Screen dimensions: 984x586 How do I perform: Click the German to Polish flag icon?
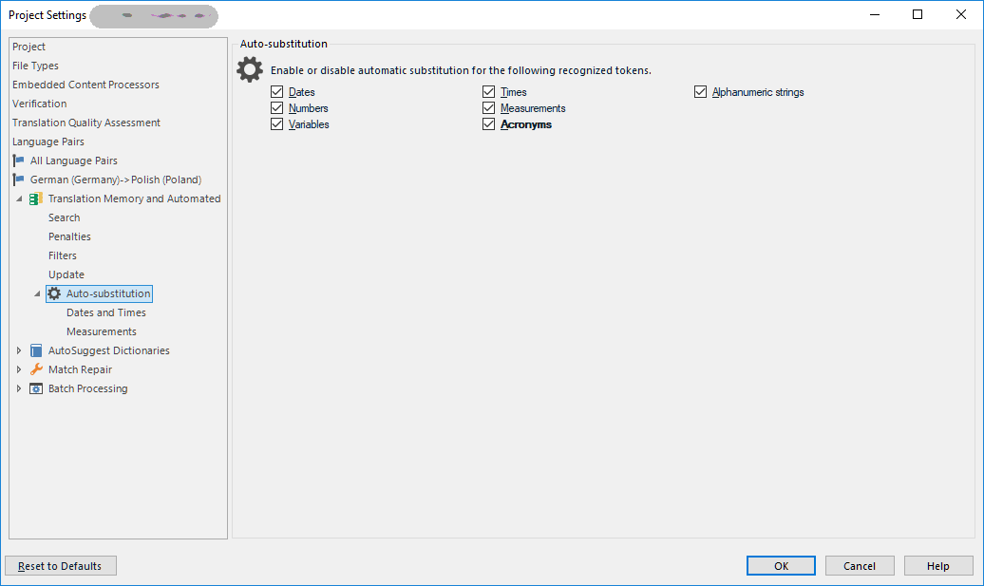tap(18, 180)
